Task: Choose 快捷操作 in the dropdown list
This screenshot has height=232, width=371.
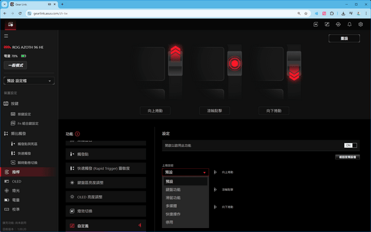Action: coord(185,214)
